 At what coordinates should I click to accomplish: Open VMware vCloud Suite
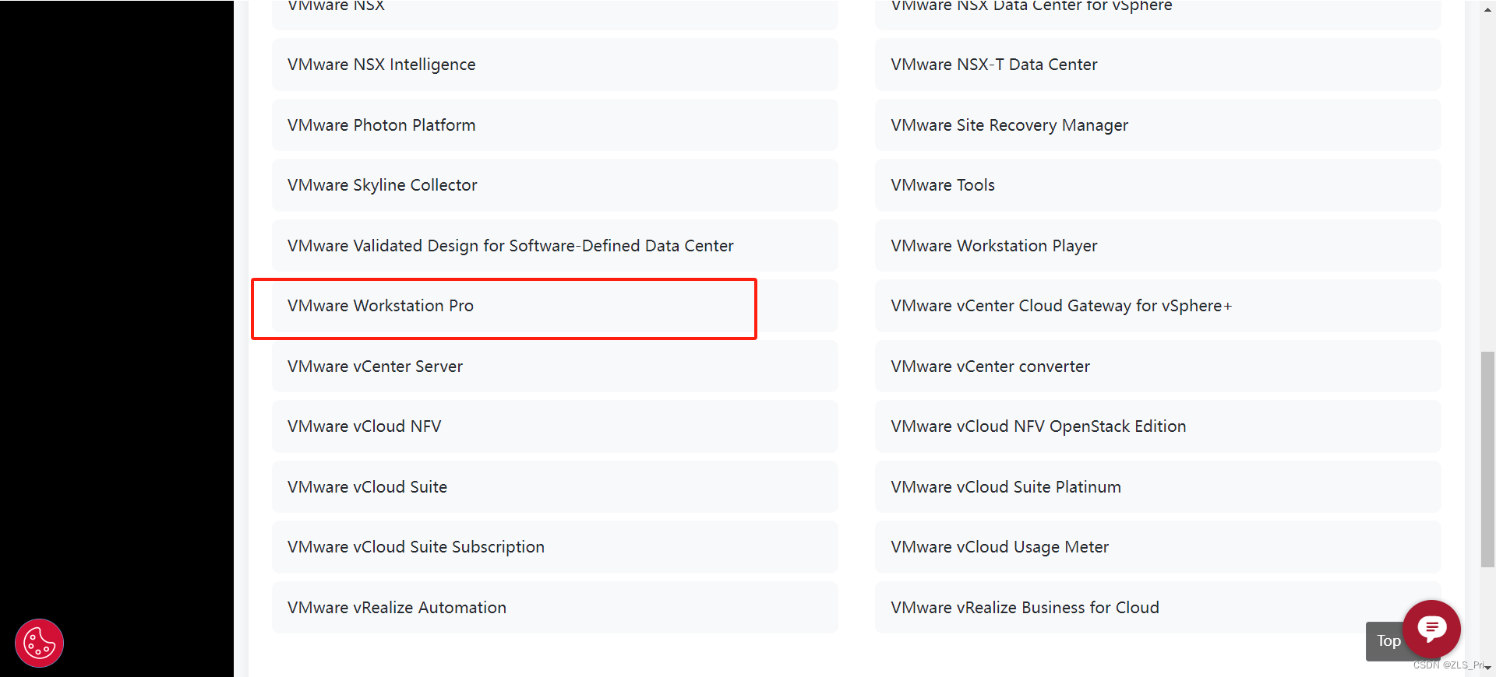[555, 487]
